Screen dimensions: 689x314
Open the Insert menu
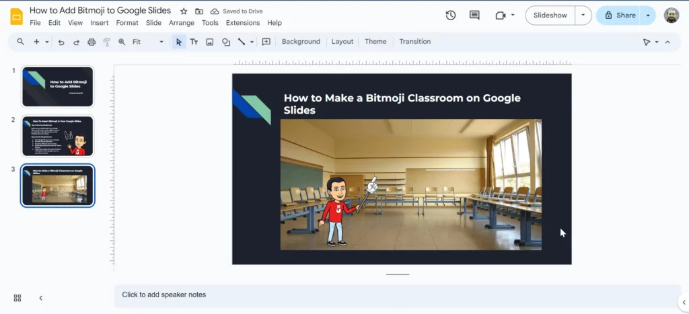point(99,23)
